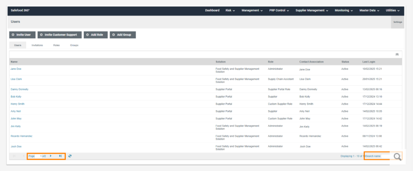Click the Add Role button
This screenshot has height=171, width=413.
click(96, 35)
